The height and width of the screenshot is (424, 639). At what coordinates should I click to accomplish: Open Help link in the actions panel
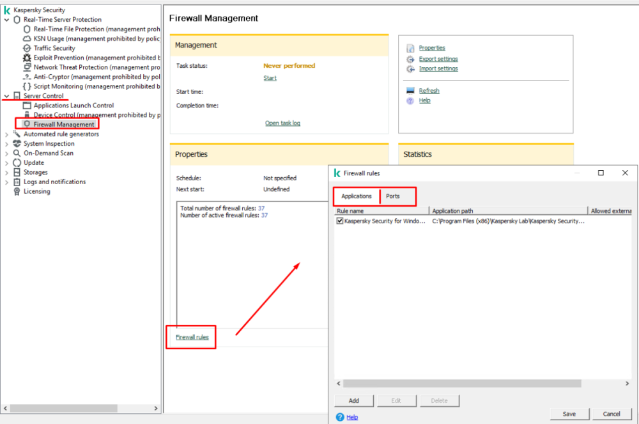pos(425,100)
